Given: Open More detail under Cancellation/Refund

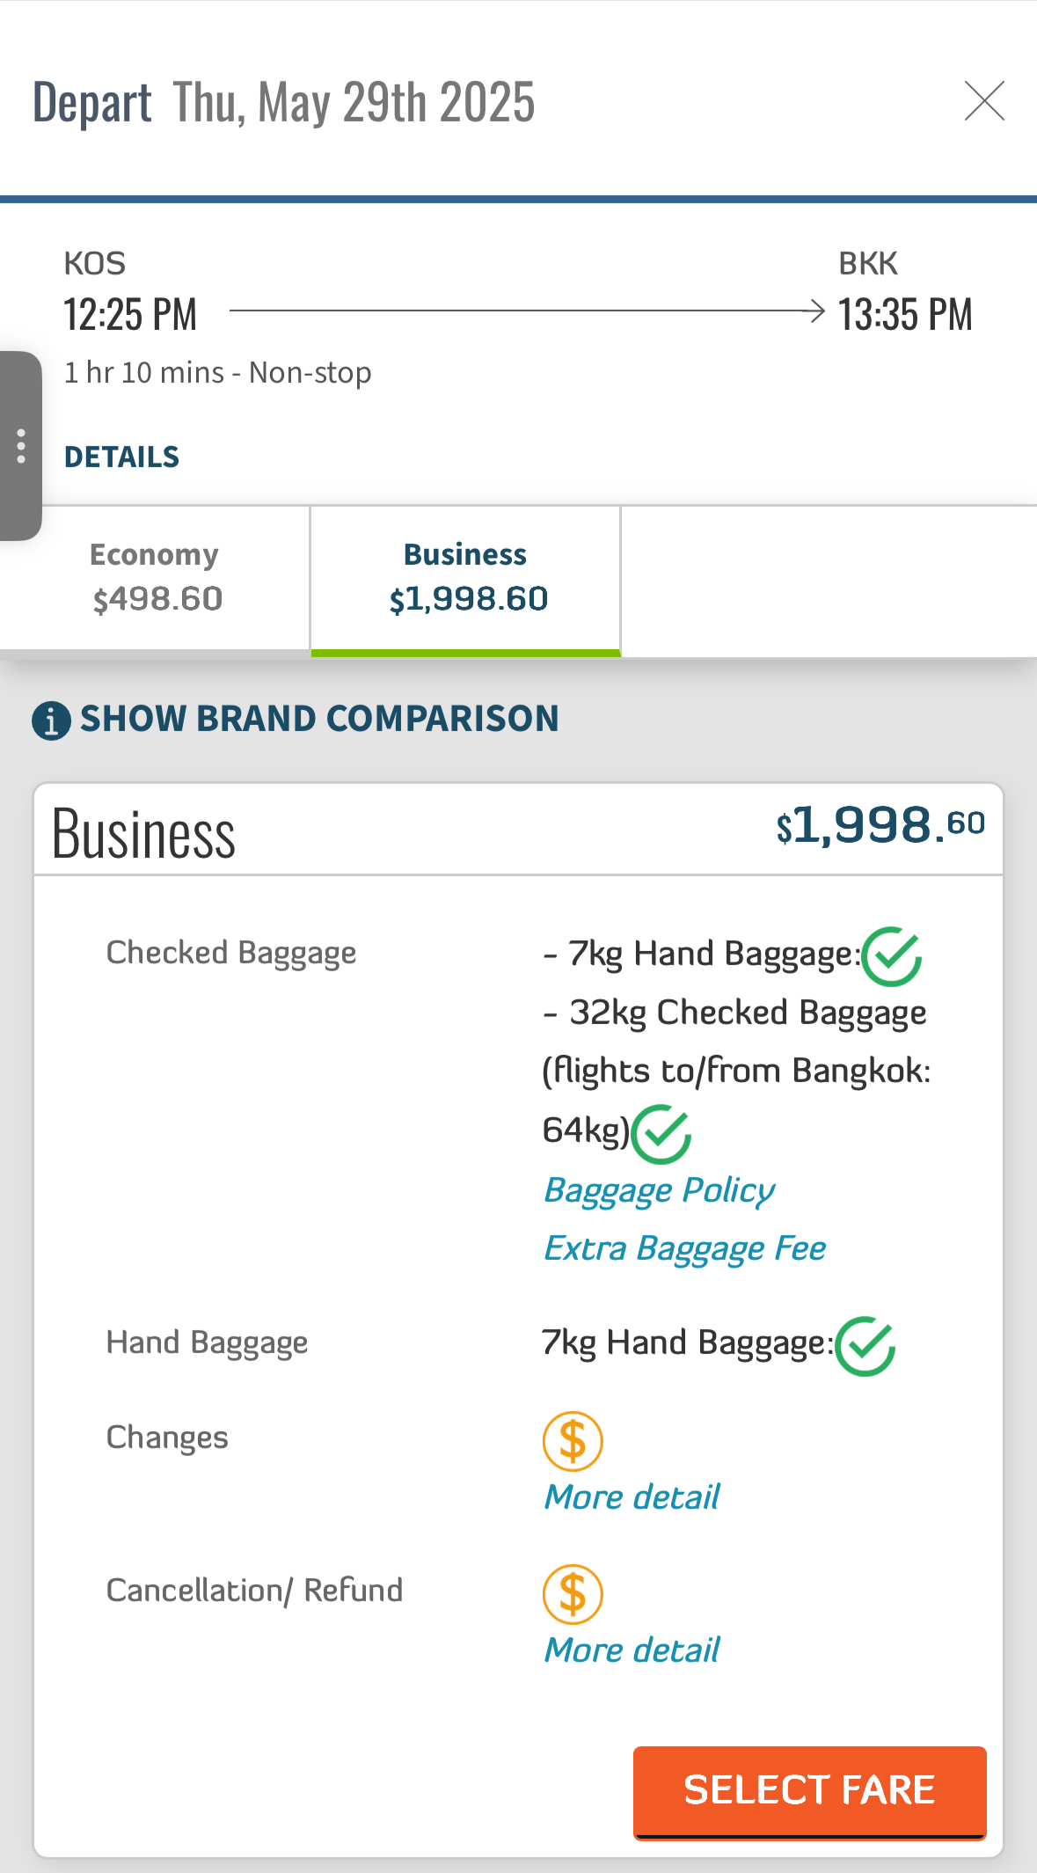Looking at the screenshot, I should pos(632,1650).
